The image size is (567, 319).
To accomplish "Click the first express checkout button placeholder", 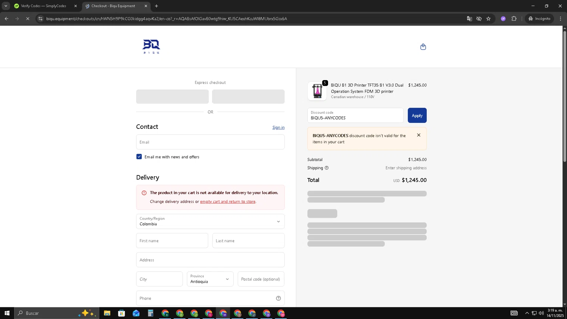I will (172, 96).
